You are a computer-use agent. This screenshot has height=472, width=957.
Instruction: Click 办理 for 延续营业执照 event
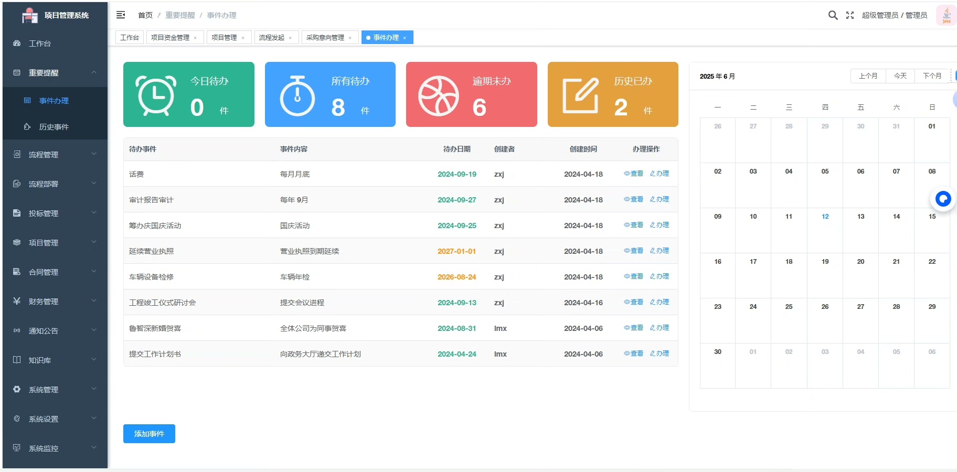click(660, 251)
